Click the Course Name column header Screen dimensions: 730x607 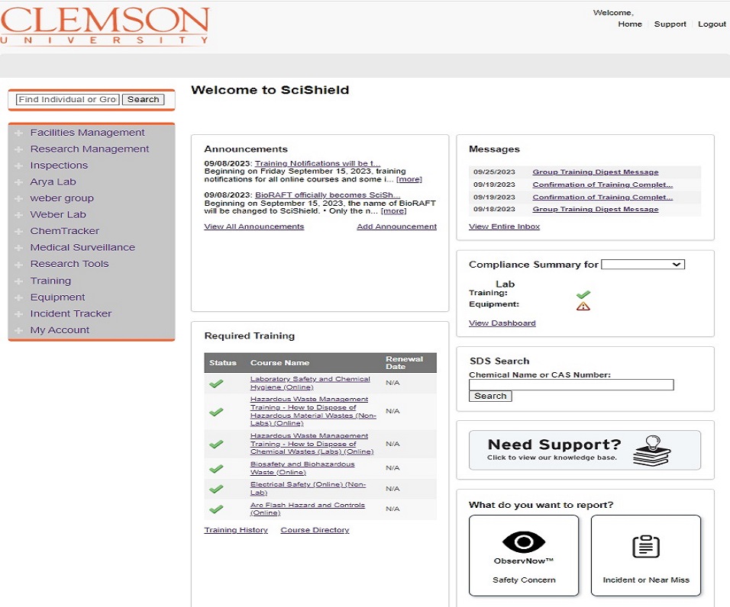click(x=279, y=362)
